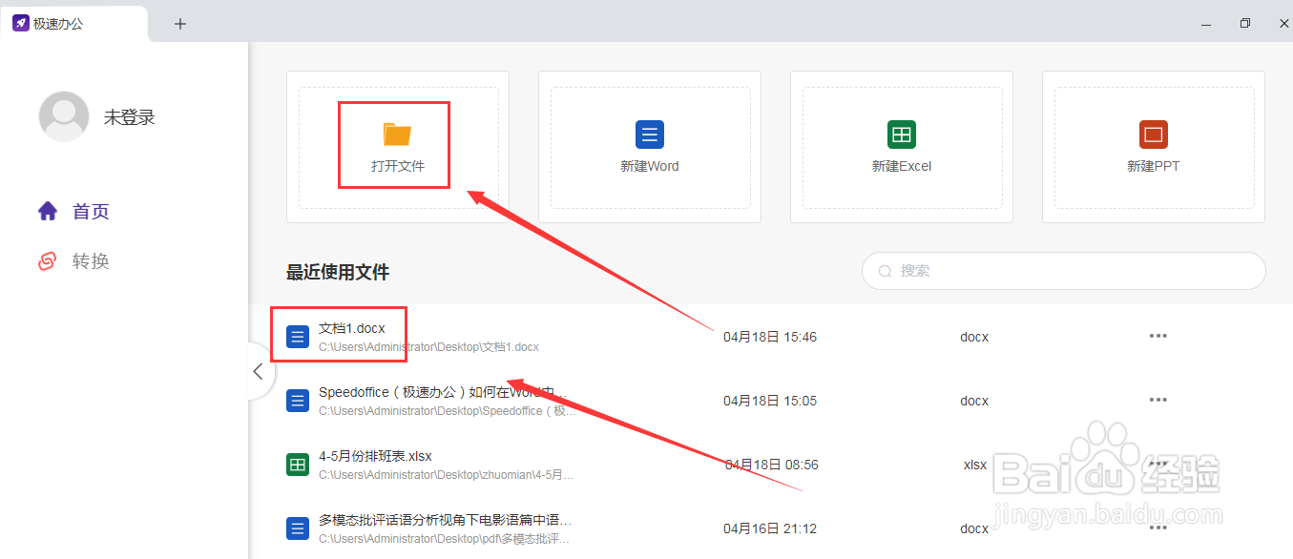Click the Excel icon beside 4-5月份排班表.xlsx
Viewport: 1293px width, 559px height.
coord(297,464)
